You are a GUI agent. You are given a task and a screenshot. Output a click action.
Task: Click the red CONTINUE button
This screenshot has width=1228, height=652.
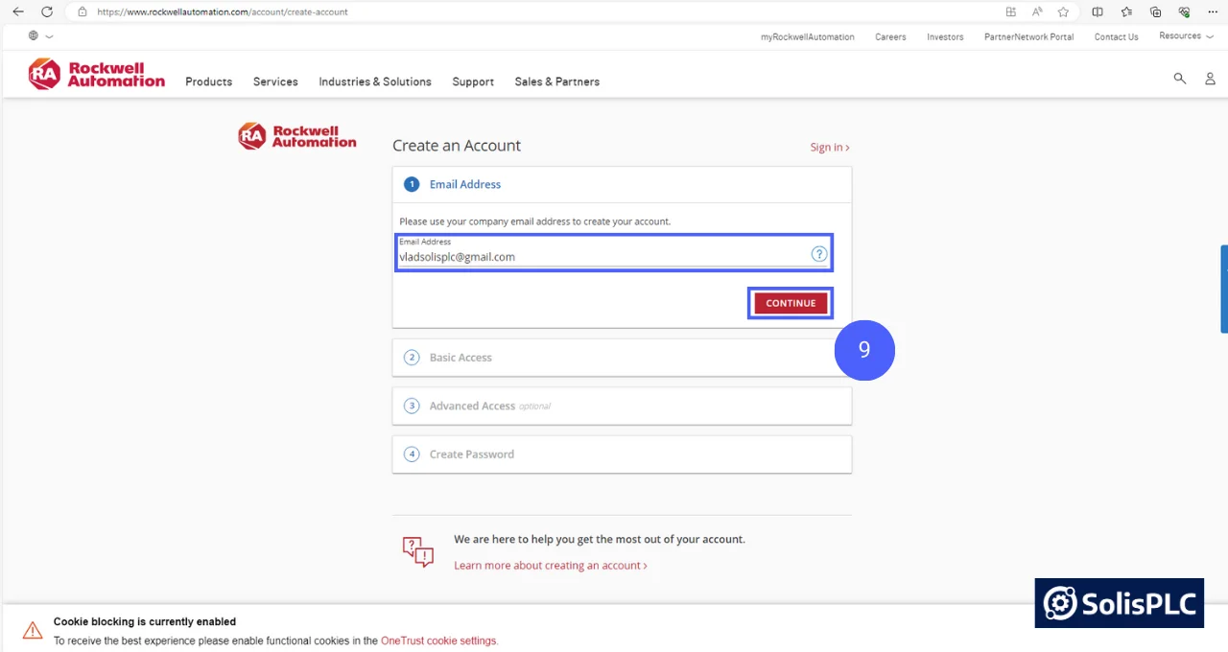pos(791,303)
